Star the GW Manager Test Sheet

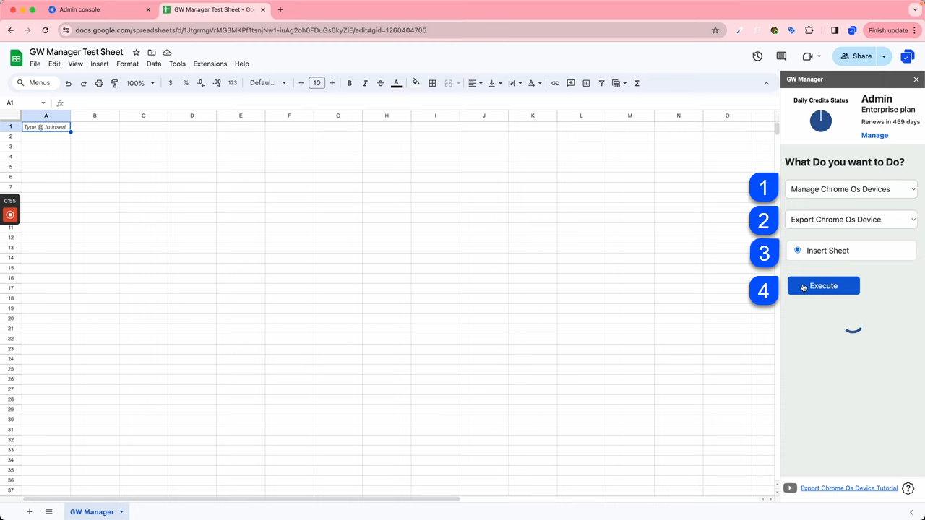point(136,53)
